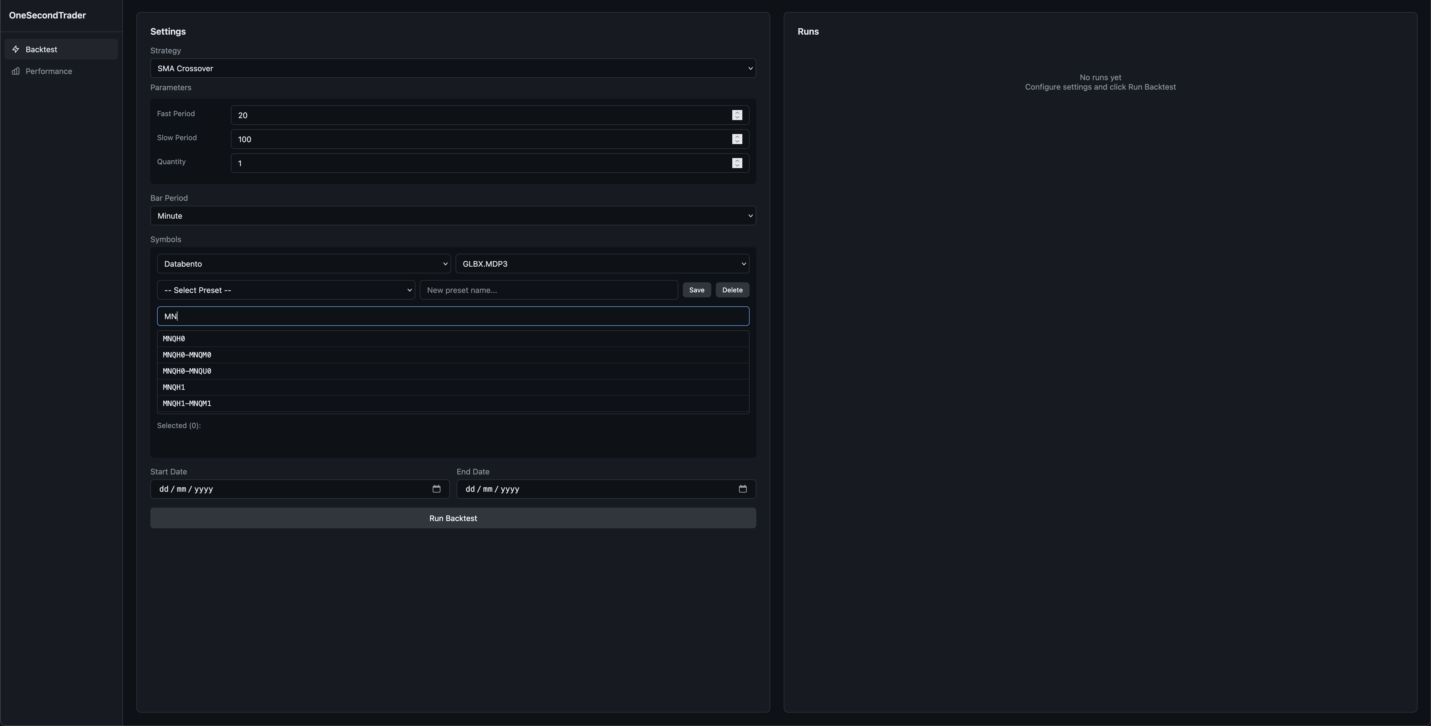Open the End Date calendar picker icon
1431x726 pixels.
point(742,489)
